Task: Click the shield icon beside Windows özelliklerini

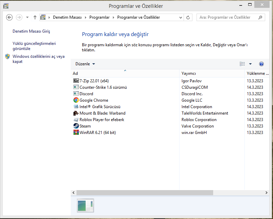Action: point(7,56)
